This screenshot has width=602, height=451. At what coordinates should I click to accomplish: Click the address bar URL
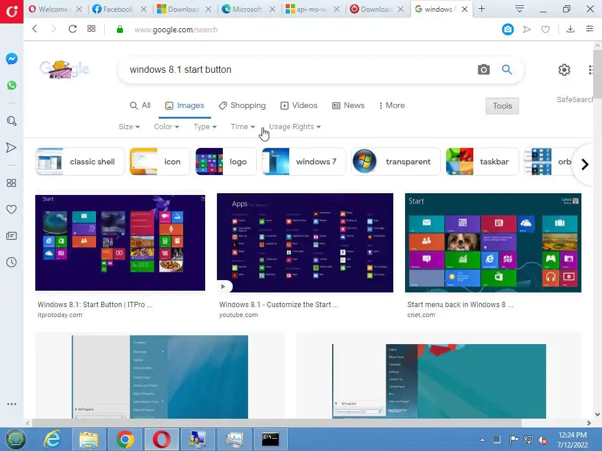click(x=176, y=29)
